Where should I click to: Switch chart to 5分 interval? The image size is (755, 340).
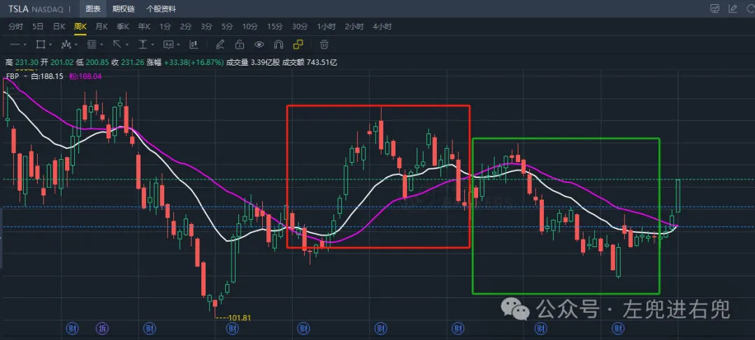pos(226,27)
